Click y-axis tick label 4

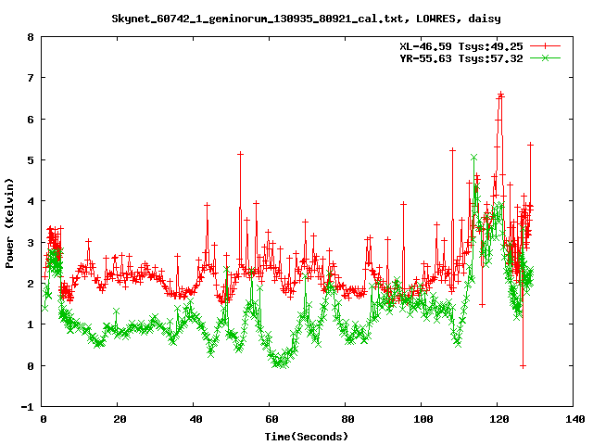point(31,202)
